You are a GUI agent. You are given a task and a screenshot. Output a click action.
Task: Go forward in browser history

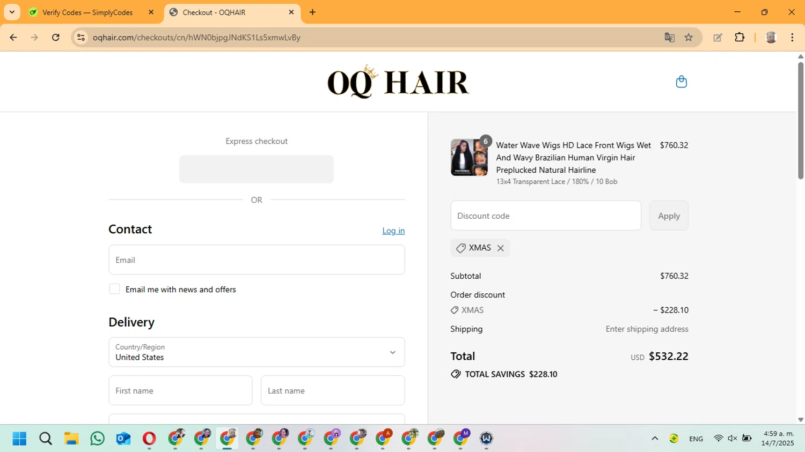click(34, 38)
